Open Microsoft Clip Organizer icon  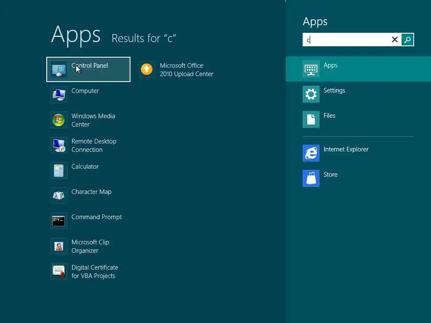coord(59,246)
